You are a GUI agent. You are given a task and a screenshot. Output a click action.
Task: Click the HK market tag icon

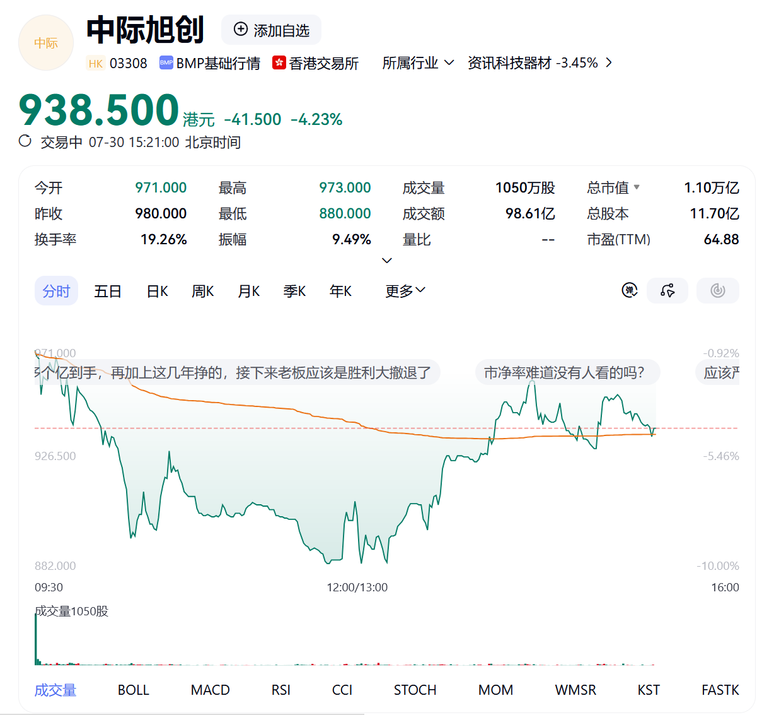coord(96,63)
